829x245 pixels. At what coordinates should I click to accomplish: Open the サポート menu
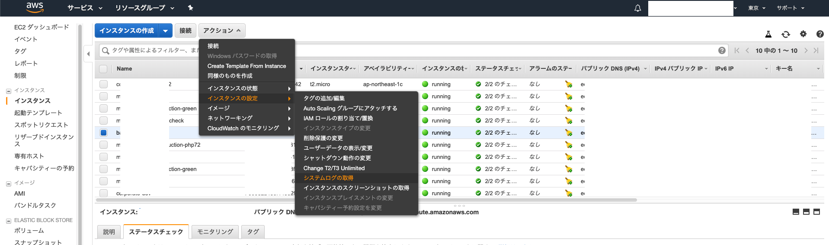coord(791,8)
